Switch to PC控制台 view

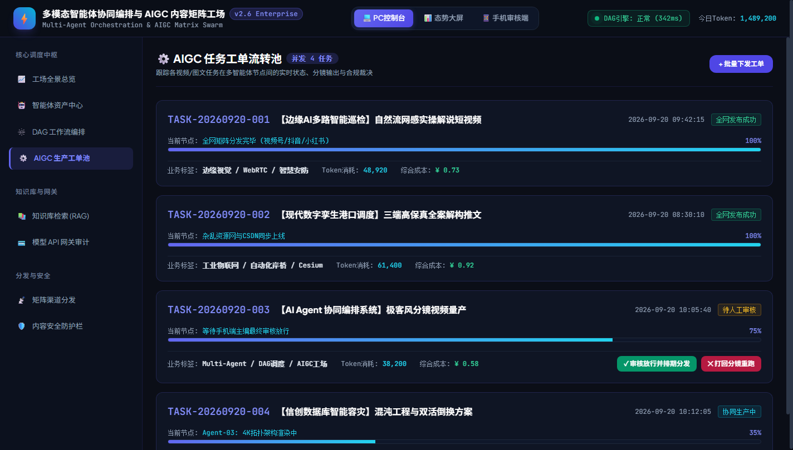[x=384, y=18]
